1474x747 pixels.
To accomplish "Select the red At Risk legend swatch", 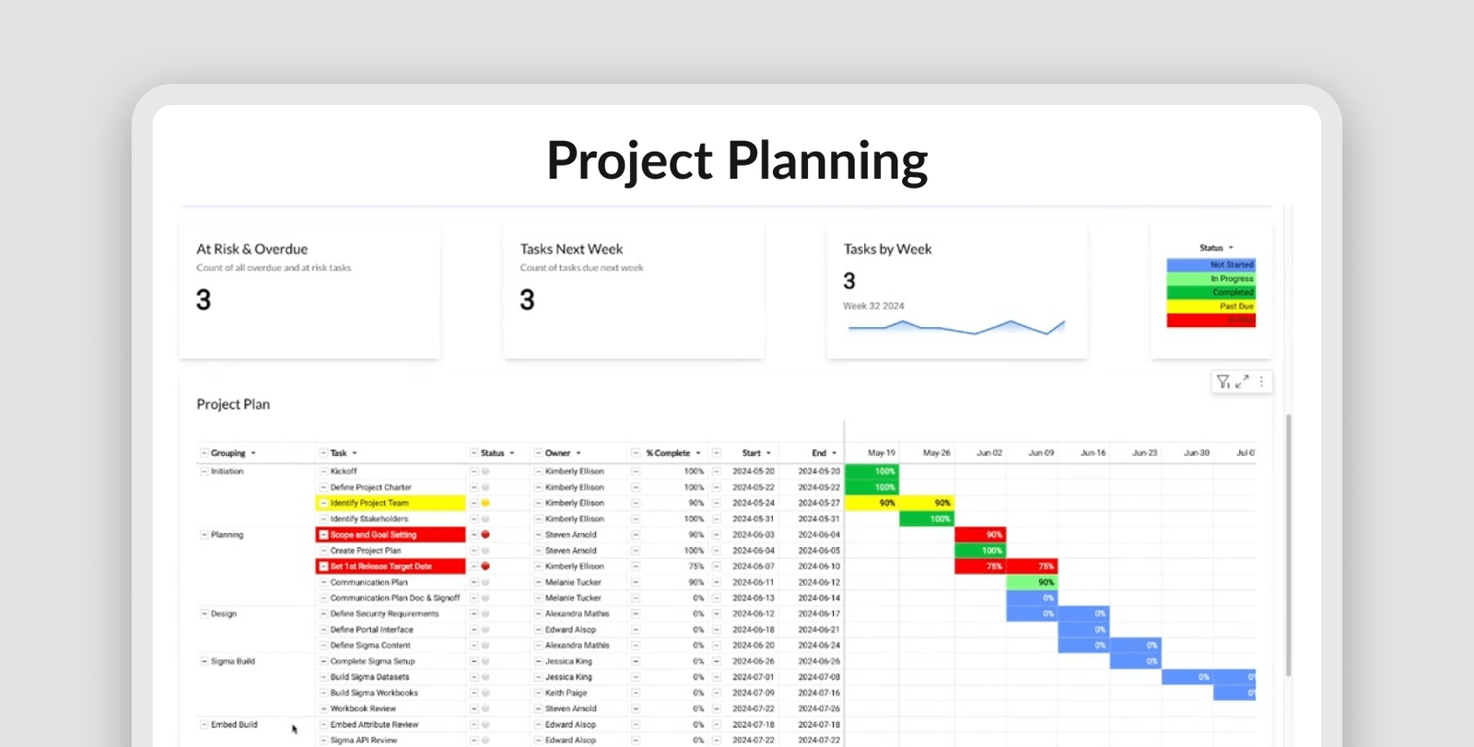I will (x=1211, y=321).
